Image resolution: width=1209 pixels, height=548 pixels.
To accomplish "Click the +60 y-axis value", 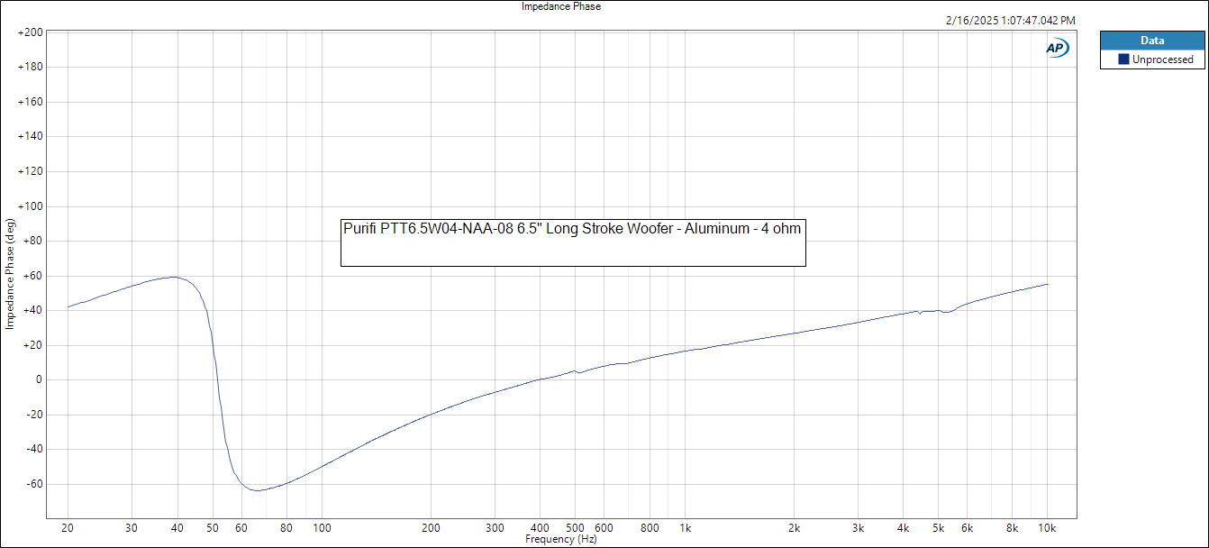I will [32, 276].
